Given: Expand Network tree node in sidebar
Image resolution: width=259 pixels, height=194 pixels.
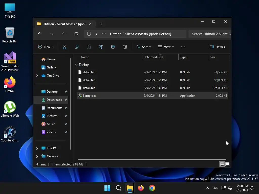Looking at the screenshot, I should click(37, 156).
